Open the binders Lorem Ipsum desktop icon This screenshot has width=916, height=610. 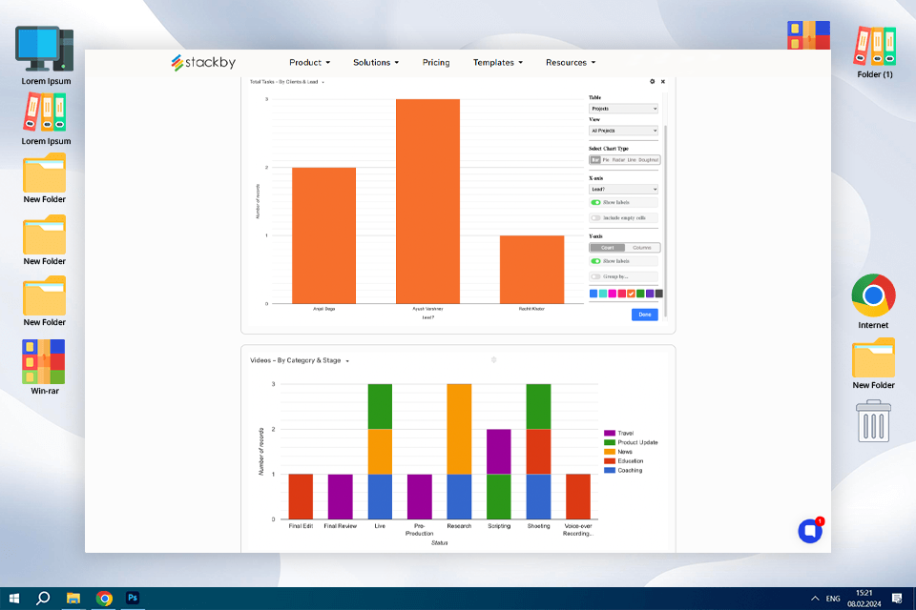[46, 119]
